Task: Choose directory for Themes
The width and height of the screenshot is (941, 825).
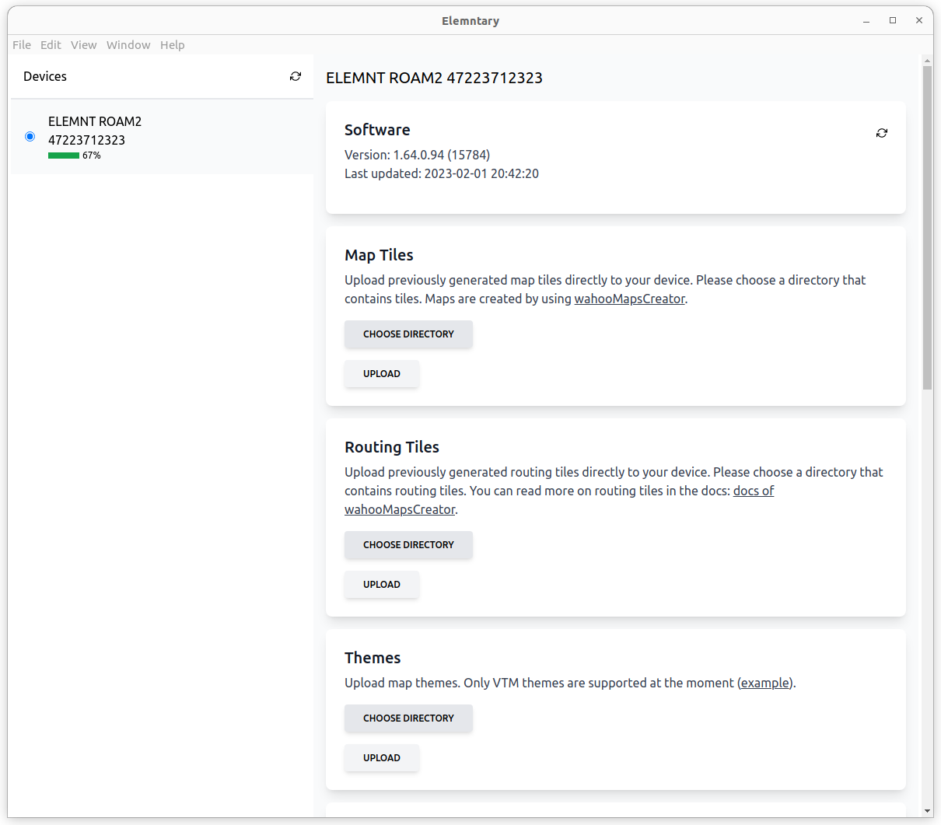Action: point(408,718)
